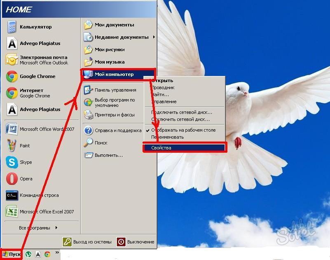Viewport: 330px width, 260px height.
Task: Open Microsoft Office Word 2007
Action: click(x=12, y=129)
